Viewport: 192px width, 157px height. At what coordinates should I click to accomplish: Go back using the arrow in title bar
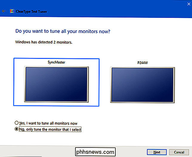[4, 11]
